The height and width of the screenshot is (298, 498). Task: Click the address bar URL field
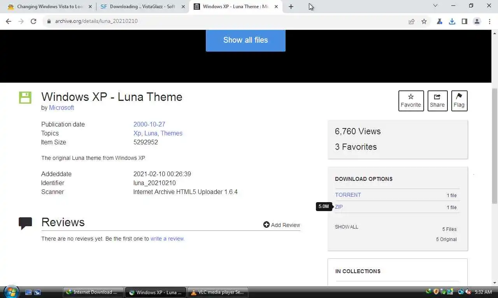point(226,21)
